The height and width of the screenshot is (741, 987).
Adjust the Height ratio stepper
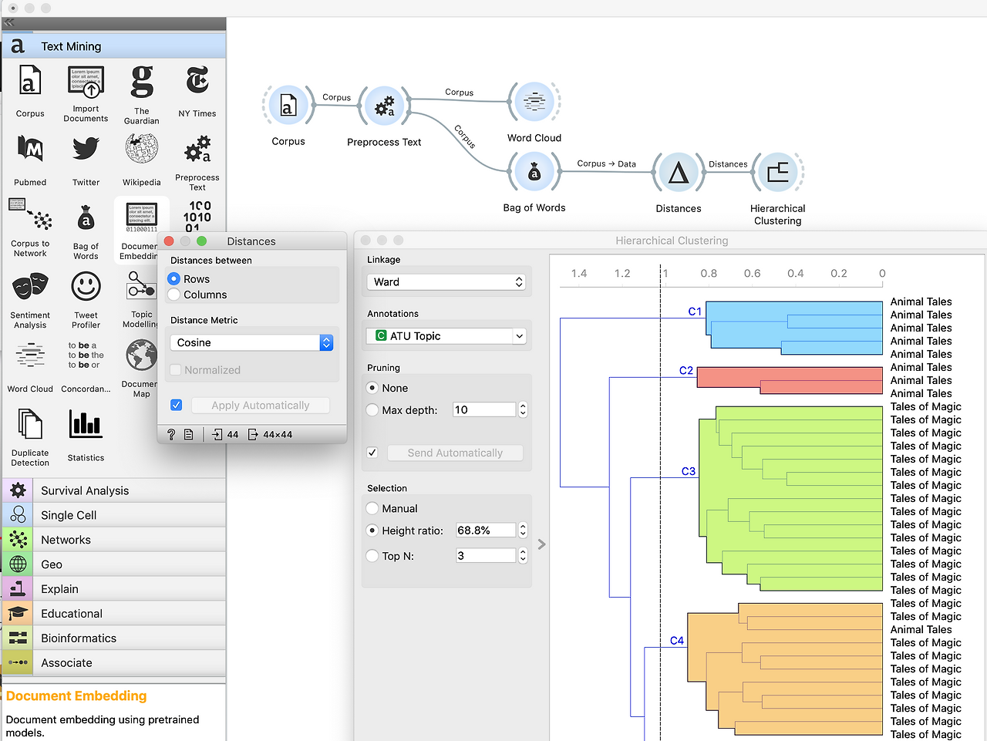coord(523,530)
